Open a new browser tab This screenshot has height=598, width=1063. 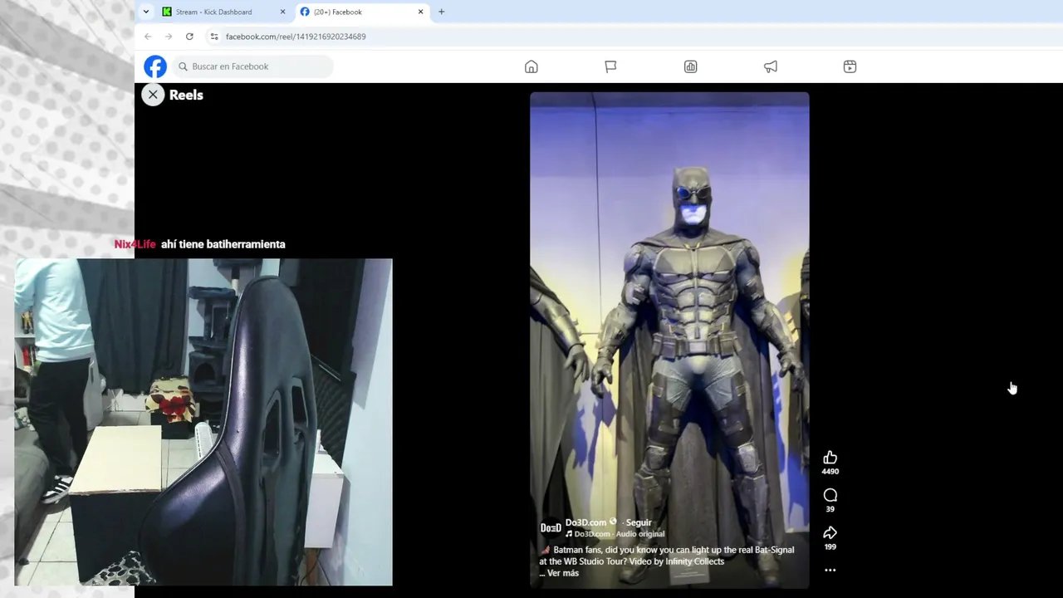tap(441, 12)
